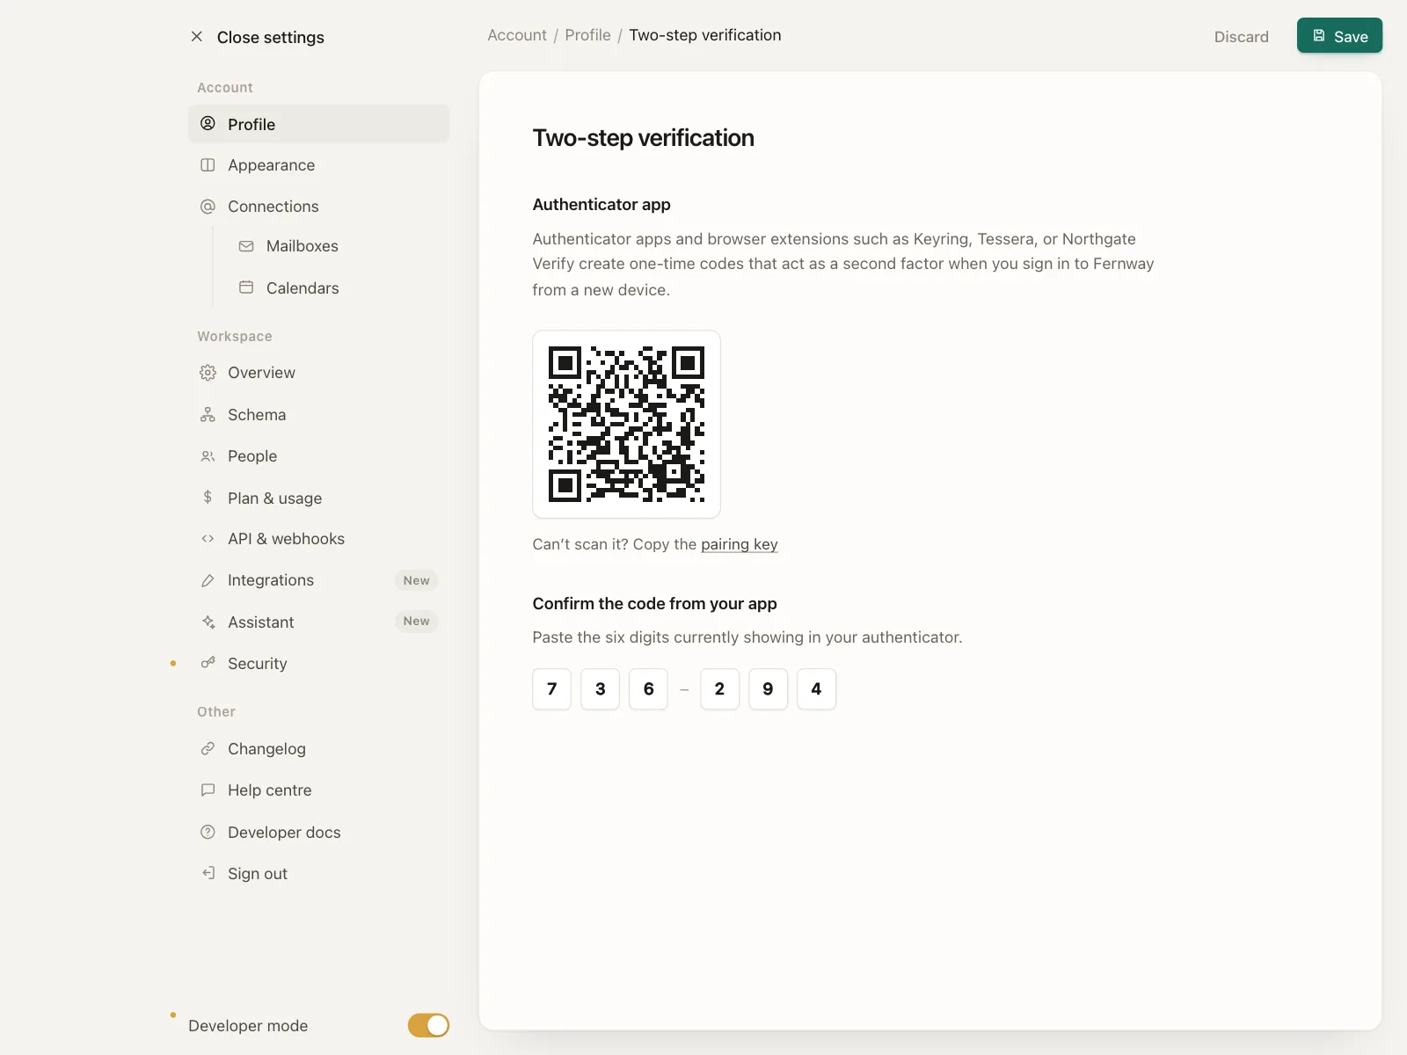Focus the fourth code digit box showing 2

[719, 688]
